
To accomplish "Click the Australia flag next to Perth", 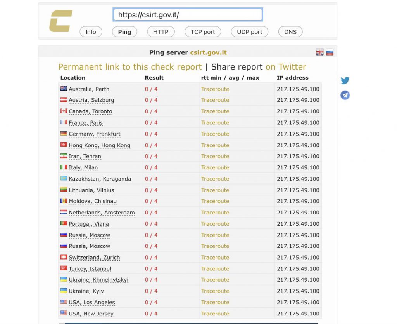I will (64, 89).
